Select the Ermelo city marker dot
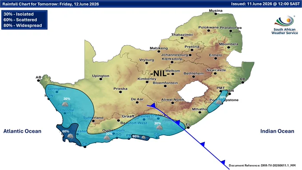 click(216, 58)
